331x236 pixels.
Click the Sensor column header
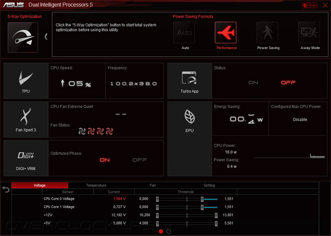68,192
